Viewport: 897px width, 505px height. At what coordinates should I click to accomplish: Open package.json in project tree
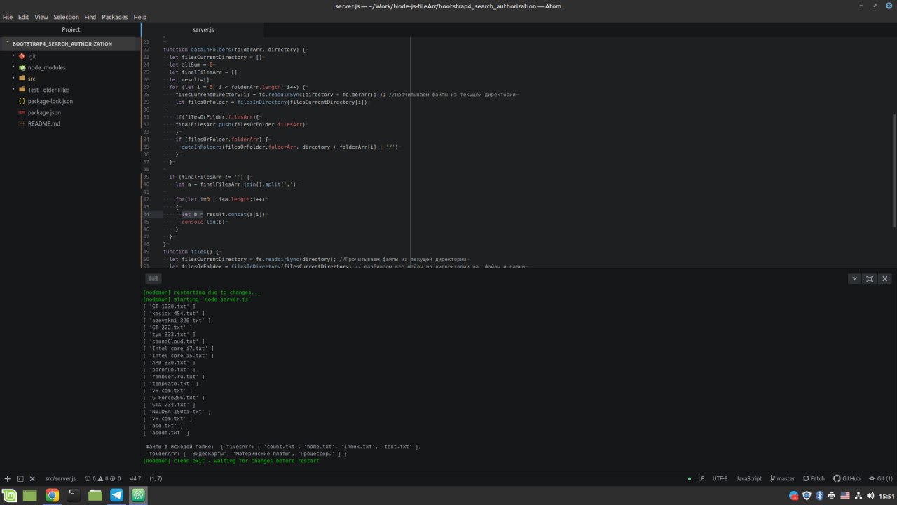tap(44, 112)
